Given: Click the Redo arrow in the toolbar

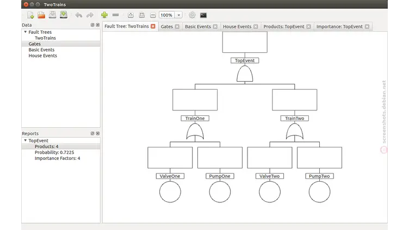Looking at the screenshot, I should [90, 15].
